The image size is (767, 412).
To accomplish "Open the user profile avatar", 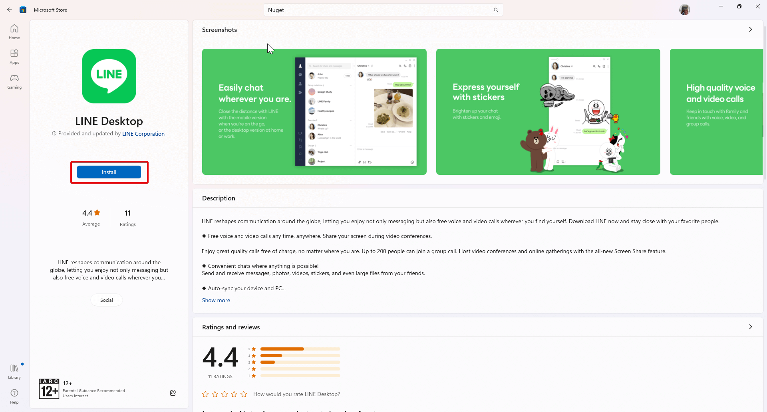I will [x=684, y=10].
